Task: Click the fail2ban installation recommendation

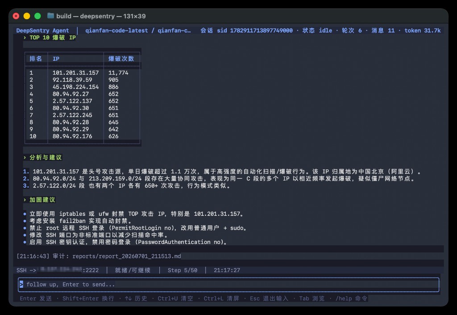Action: [78, 221]
